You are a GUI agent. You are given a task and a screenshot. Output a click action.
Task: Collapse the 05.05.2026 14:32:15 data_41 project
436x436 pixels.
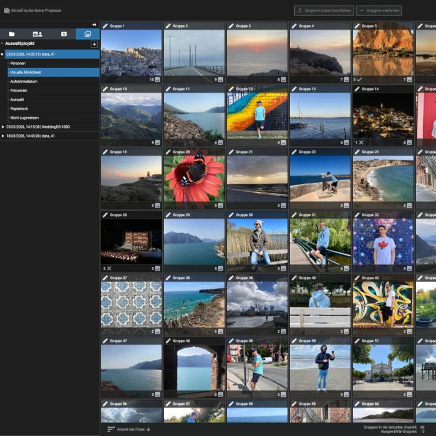coord(2,54)
